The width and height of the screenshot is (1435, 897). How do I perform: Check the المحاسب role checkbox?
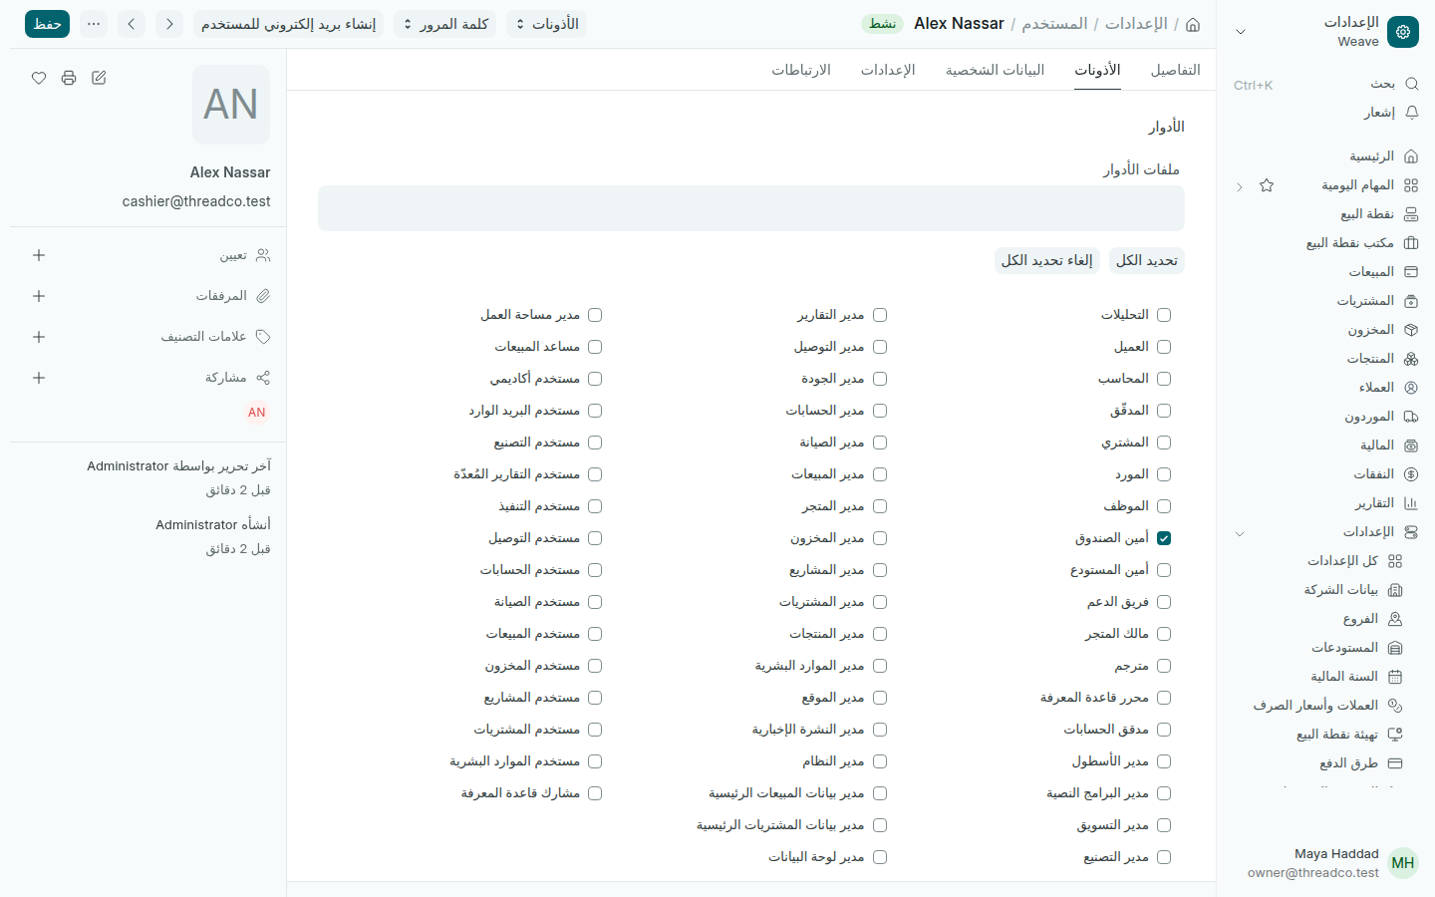tap(1164, 379)
